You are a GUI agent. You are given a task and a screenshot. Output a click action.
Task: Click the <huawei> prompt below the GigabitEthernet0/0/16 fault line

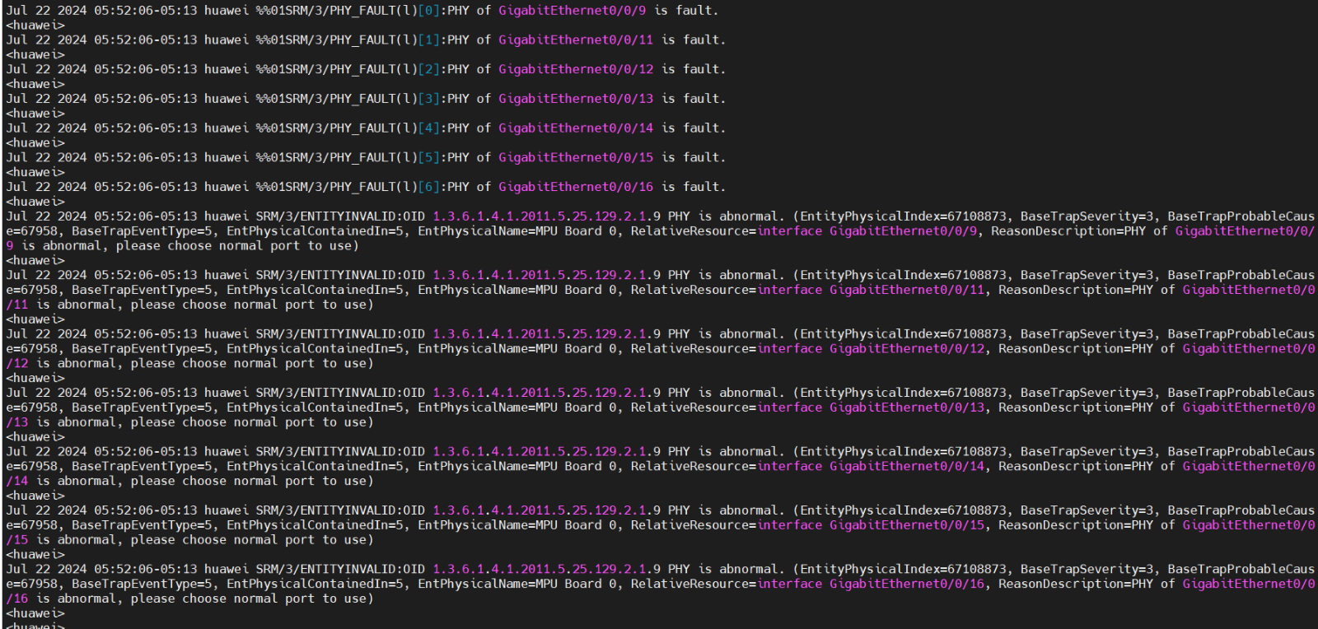(35, 203)
